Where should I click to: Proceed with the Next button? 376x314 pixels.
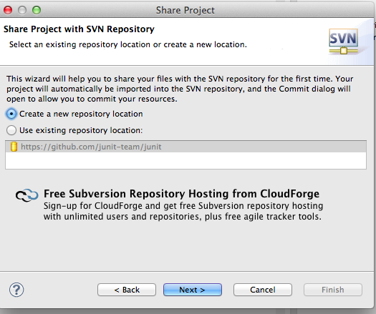(x=193, y=290)
